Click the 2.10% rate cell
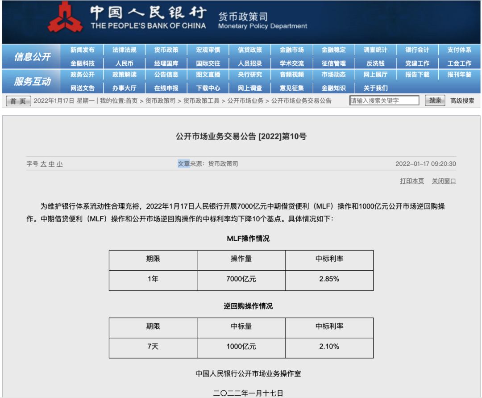Image resolution: width=482 pixels, height=398 pixels. click(329, 348)
